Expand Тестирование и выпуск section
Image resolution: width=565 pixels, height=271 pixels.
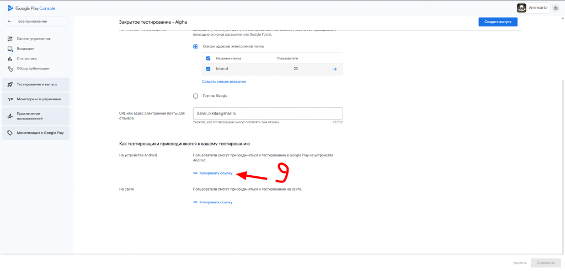click(36, 84)
